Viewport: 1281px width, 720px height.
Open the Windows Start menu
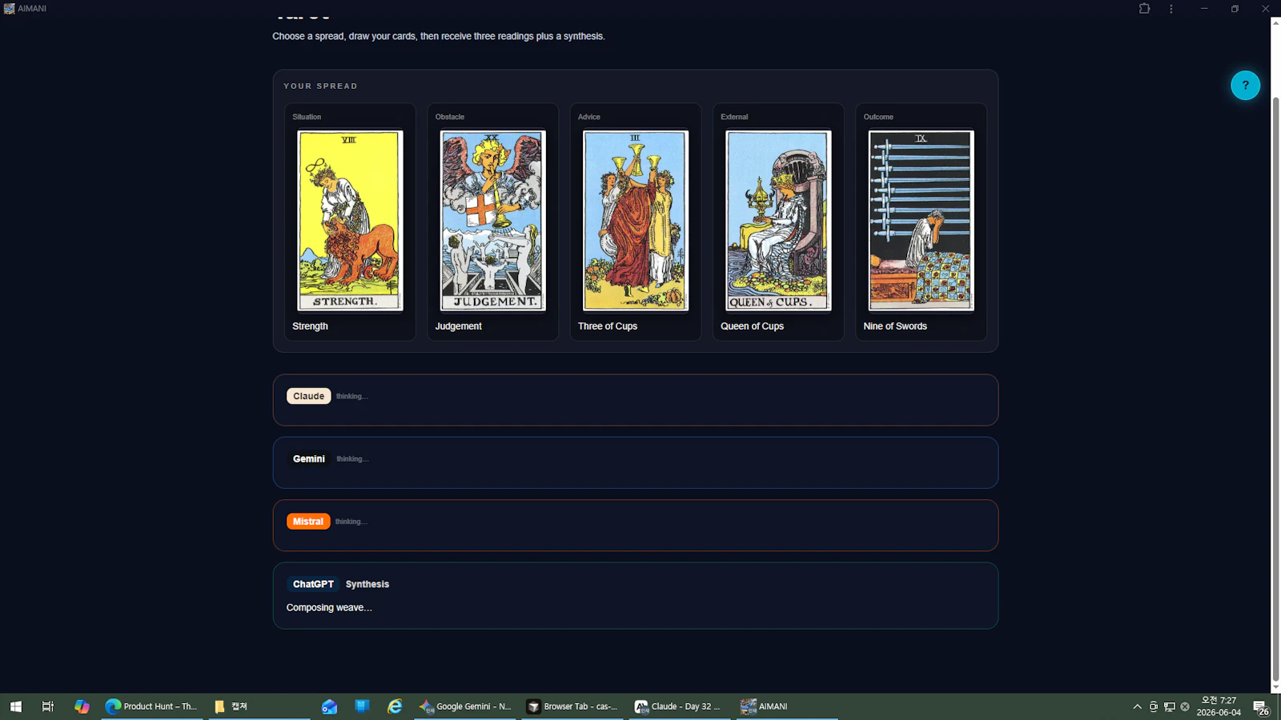coord(16,706)
